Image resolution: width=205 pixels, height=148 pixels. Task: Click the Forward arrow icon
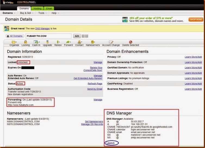point(68,42)
